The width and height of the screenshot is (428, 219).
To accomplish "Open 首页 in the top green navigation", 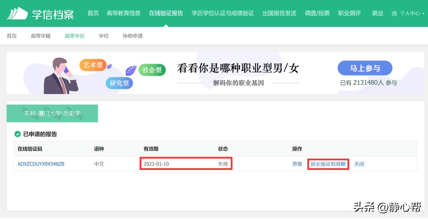I will 93,13.
